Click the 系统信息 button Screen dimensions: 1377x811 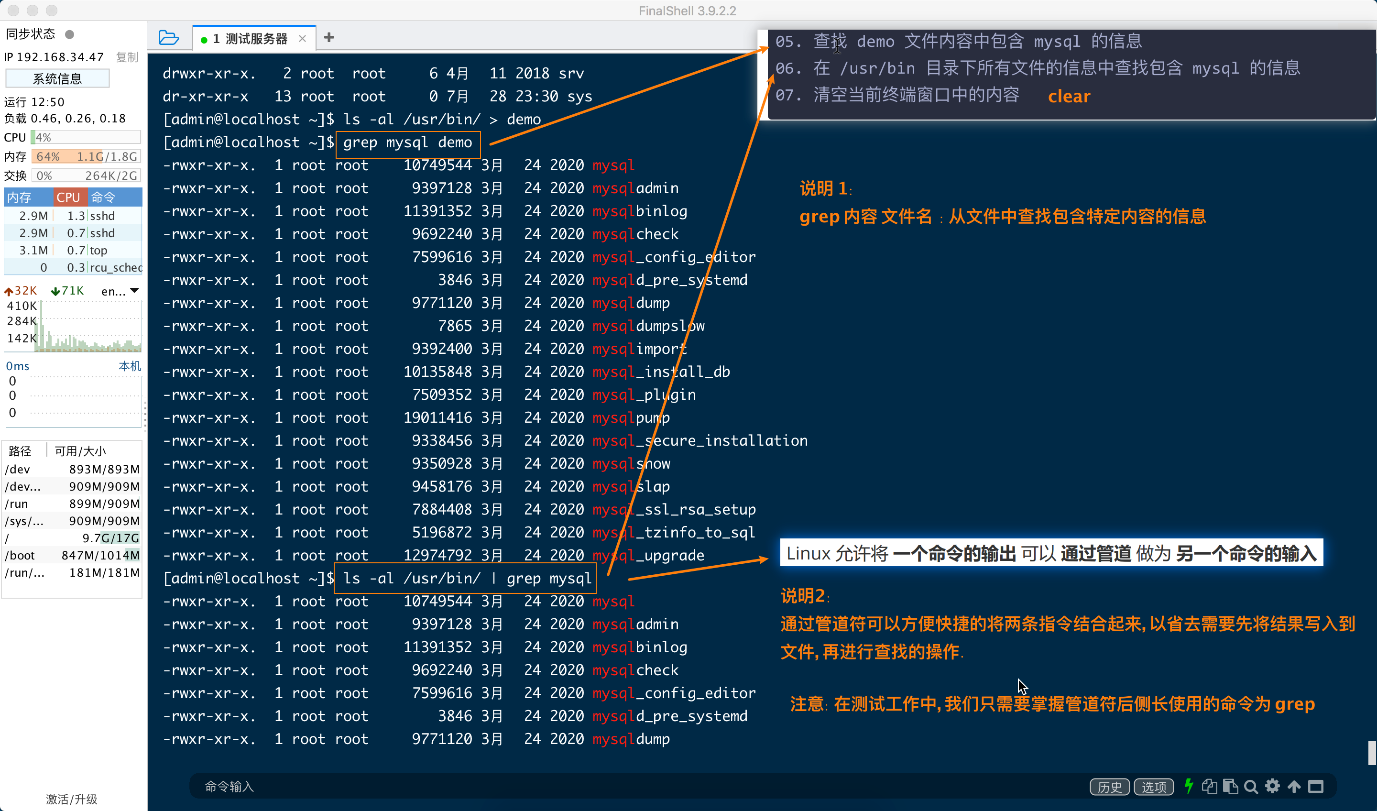[x=57, y=79]
